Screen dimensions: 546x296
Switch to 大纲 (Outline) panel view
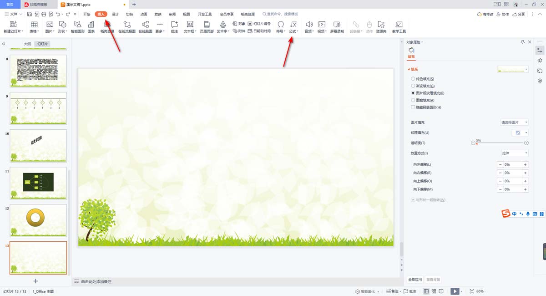pyautogui.click(x=27, y=44)
